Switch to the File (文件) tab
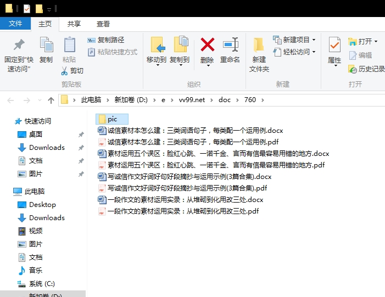 point(15,24)
